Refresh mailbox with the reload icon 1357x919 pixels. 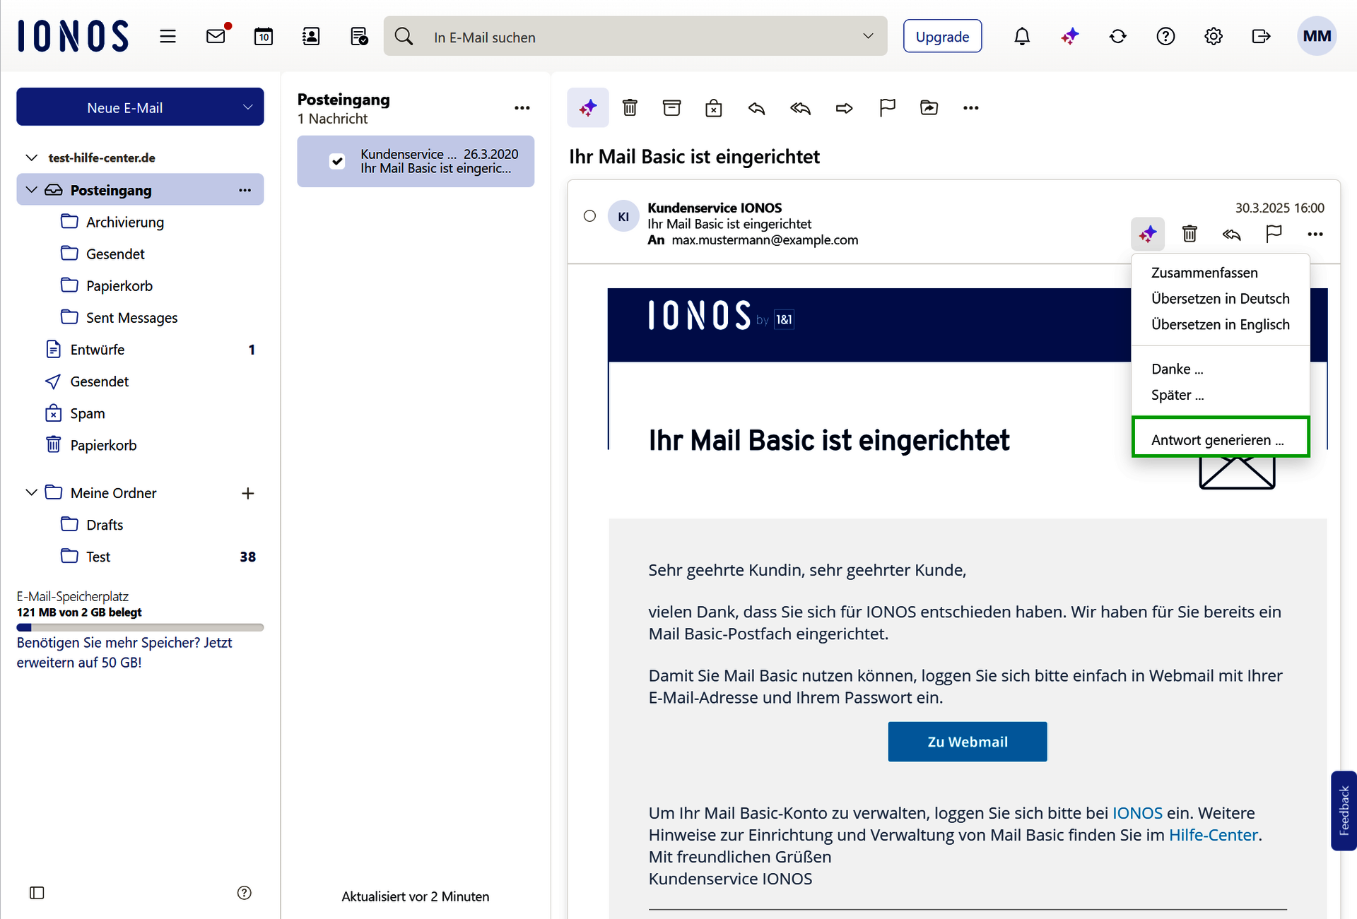point(1118,36)
